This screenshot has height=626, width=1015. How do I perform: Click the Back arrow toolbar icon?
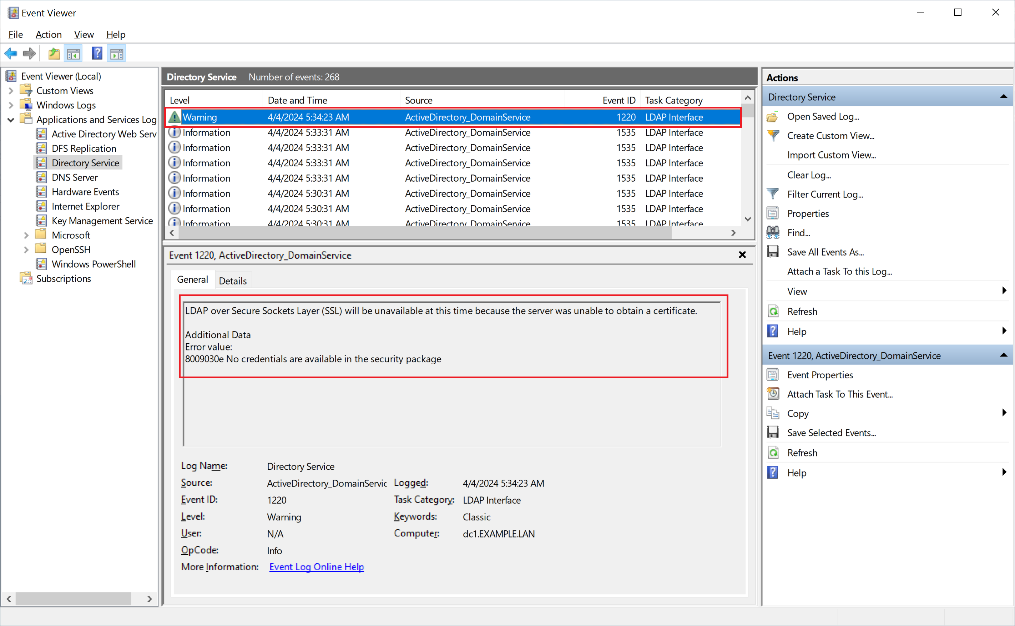pyautogui.click(x=11, y=54)
